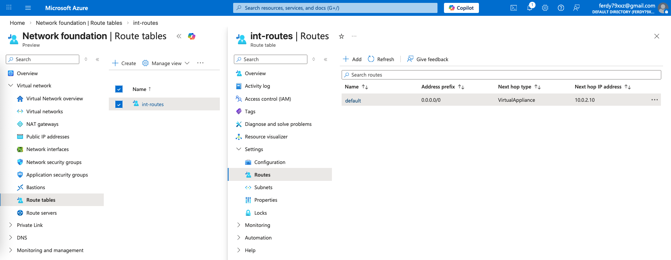Open the more options ellipsis for default route
The height and width of the screenshot is (260, 671).
coord(654,100)
